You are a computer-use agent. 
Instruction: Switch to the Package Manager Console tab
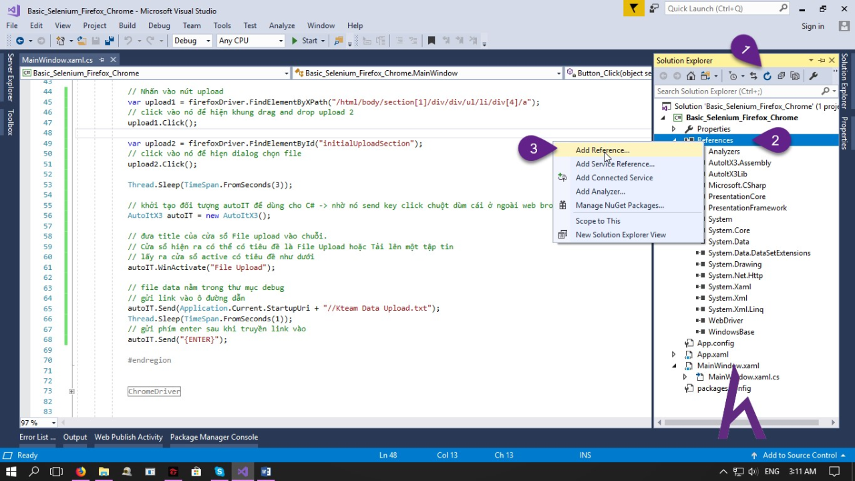214,437
